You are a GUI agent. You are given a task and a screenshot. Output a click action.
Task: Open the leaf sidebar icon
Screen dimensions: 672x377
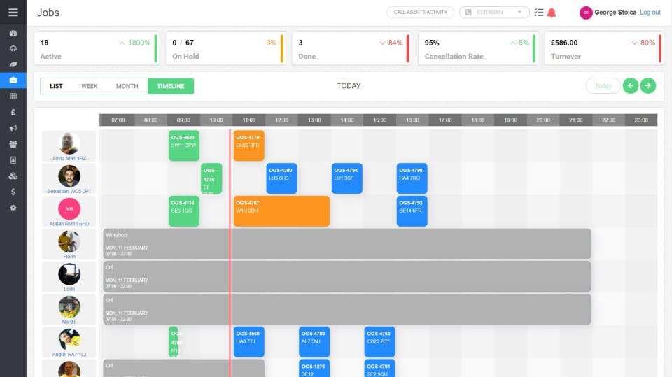click(x=13, y=64)
